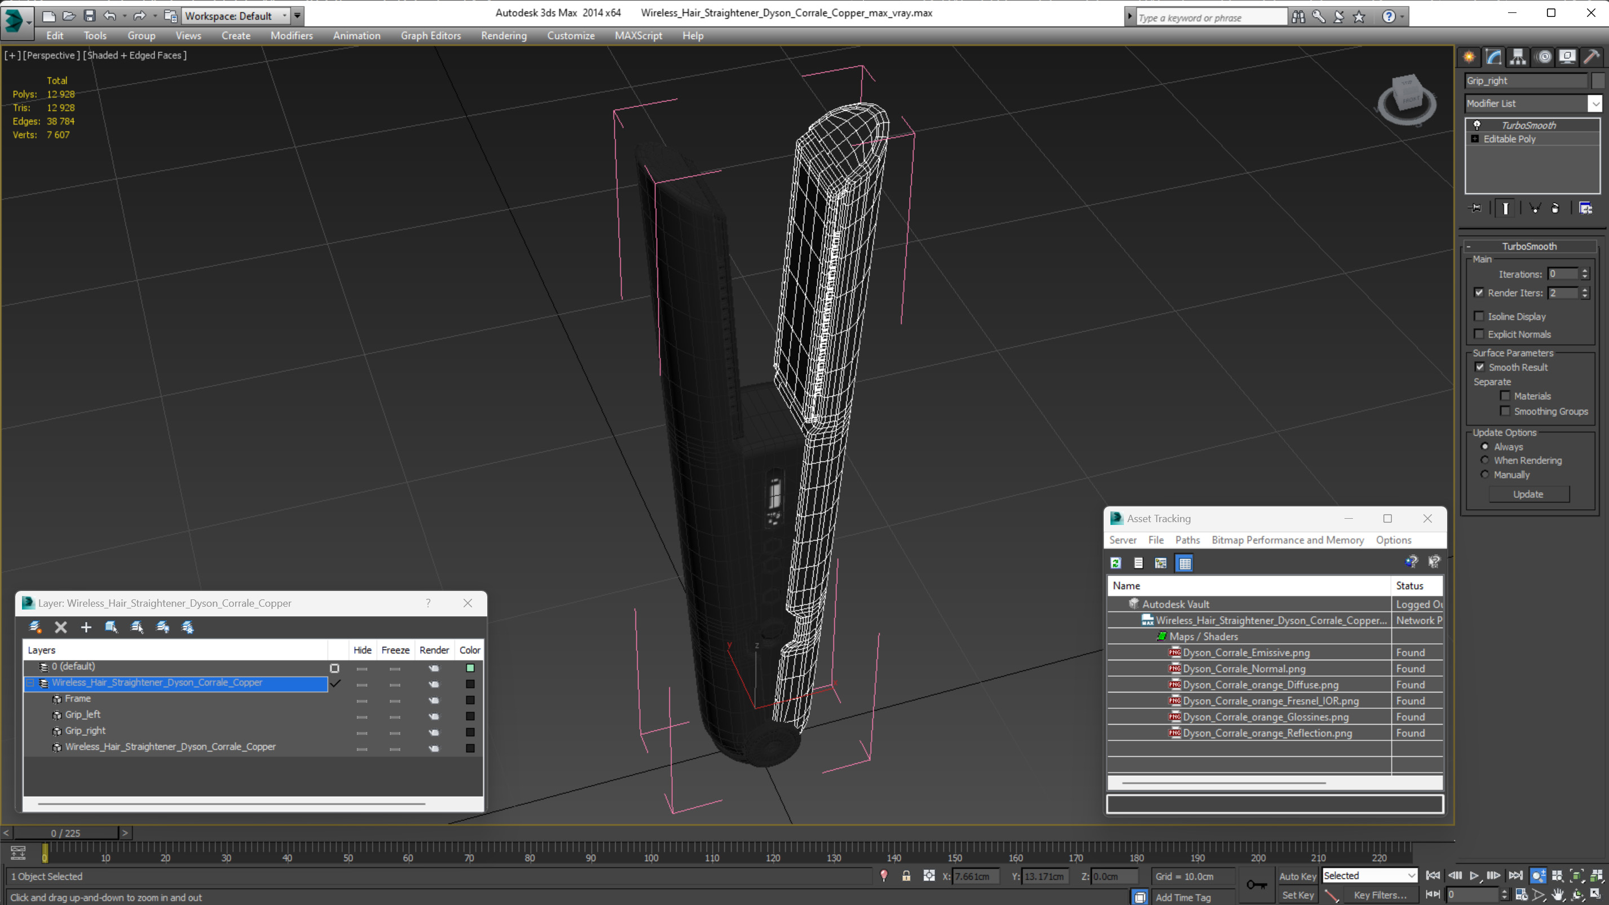Click the Redo arrow icon
The image size is (1609, 905).
click(140, 16)
